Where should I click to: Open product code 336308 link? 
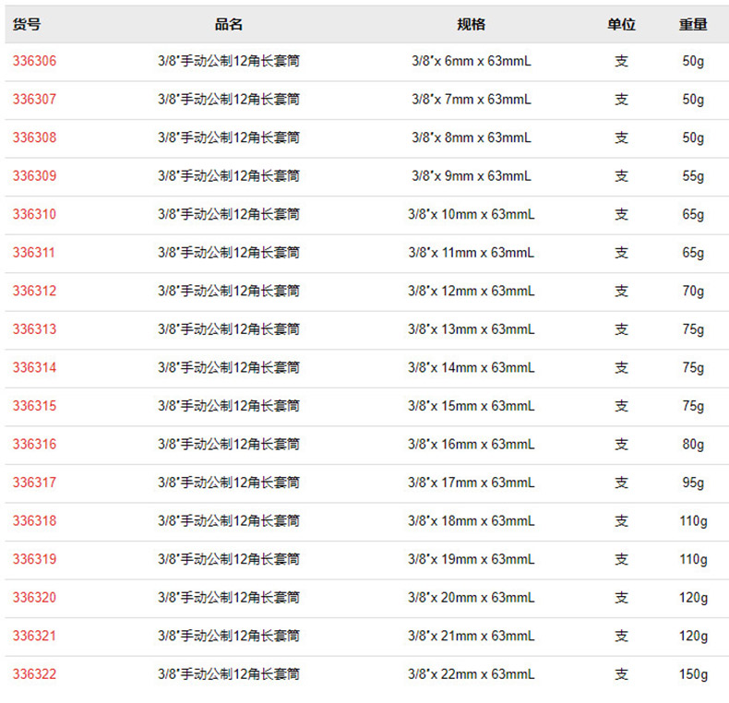[x=34, y=138]
